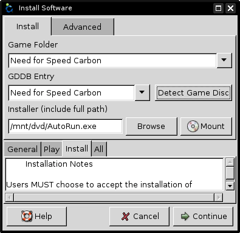This screenshot has width=240, height=233.
Task: Click notes vertical scrollbar down arrow
Action: tap(230, 186)
